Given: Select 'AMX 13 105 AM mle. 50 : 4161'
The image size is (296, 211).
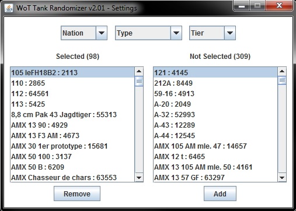Looking at the screenshot, I should point(215,167).
